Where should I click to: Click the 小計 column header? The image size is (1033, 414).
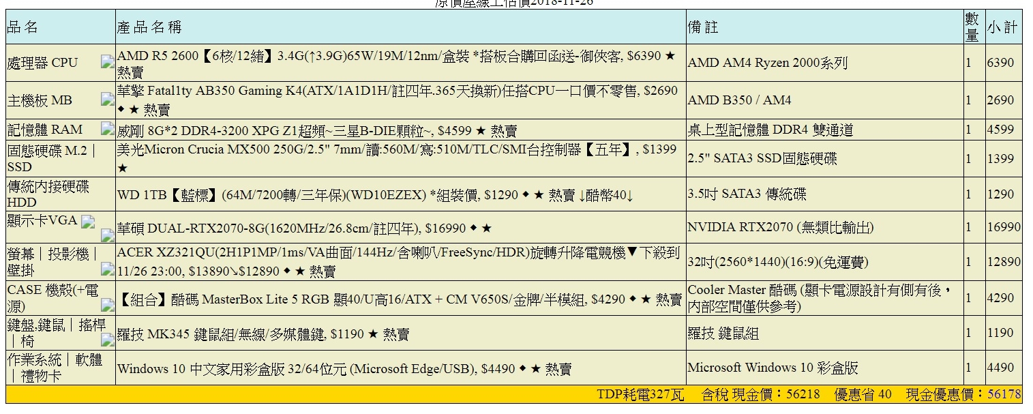[1002, 27]
